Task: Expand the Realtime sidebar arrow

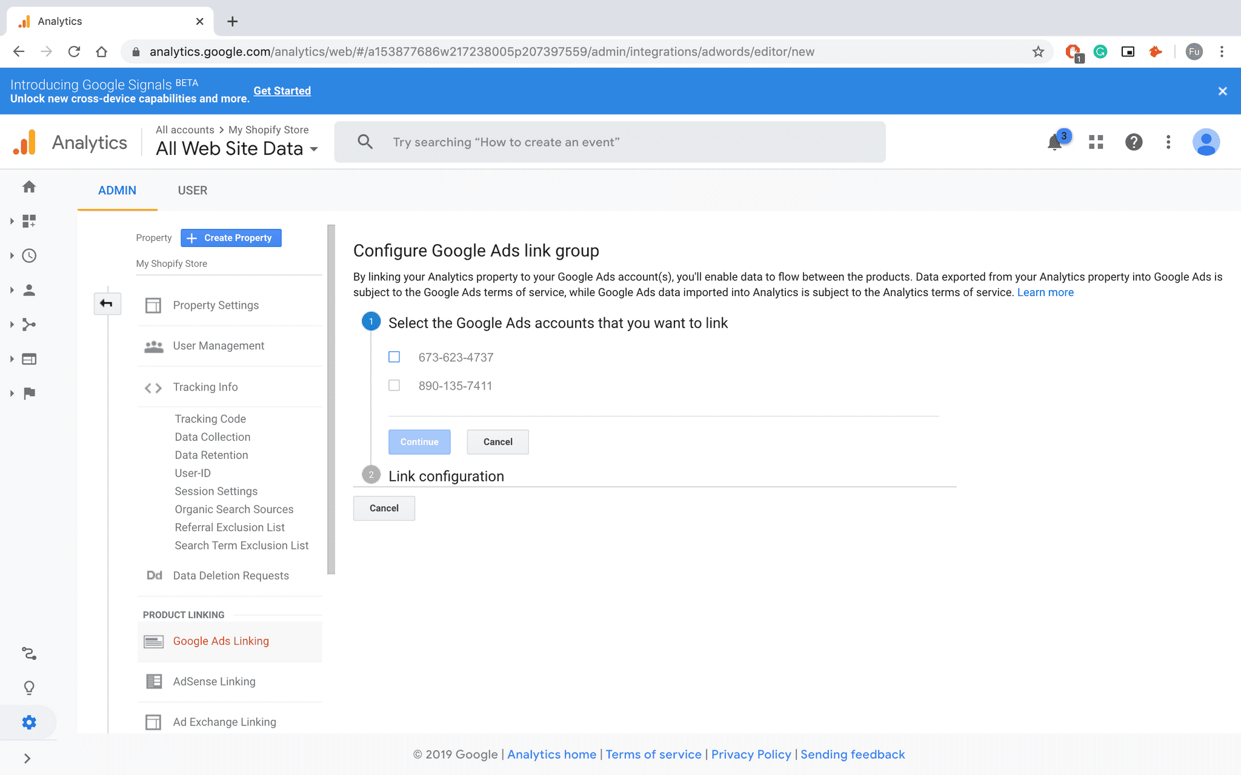Action: 12,256
